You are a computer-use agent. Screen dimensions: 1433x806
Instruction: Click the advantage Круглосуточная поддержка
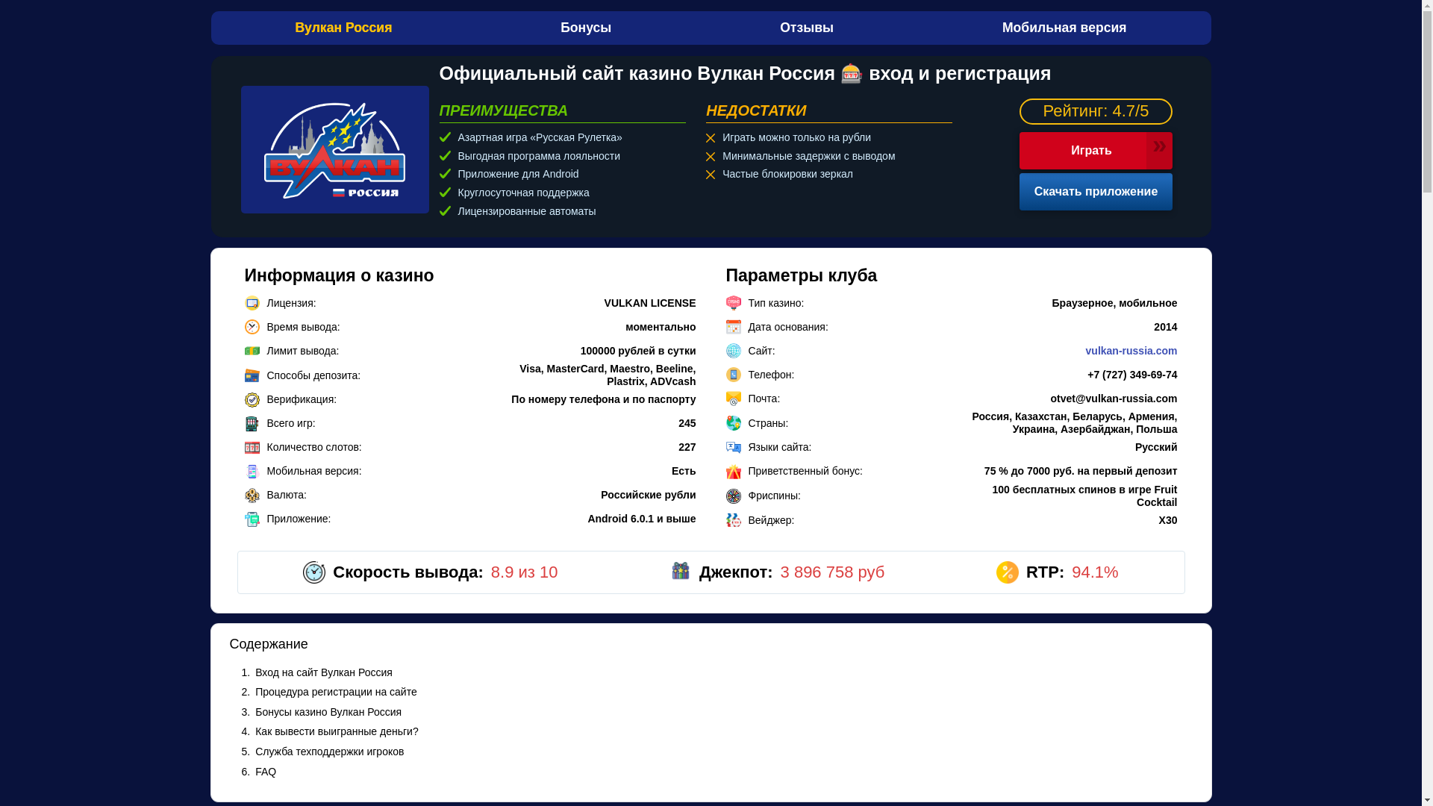click(523, 193)
